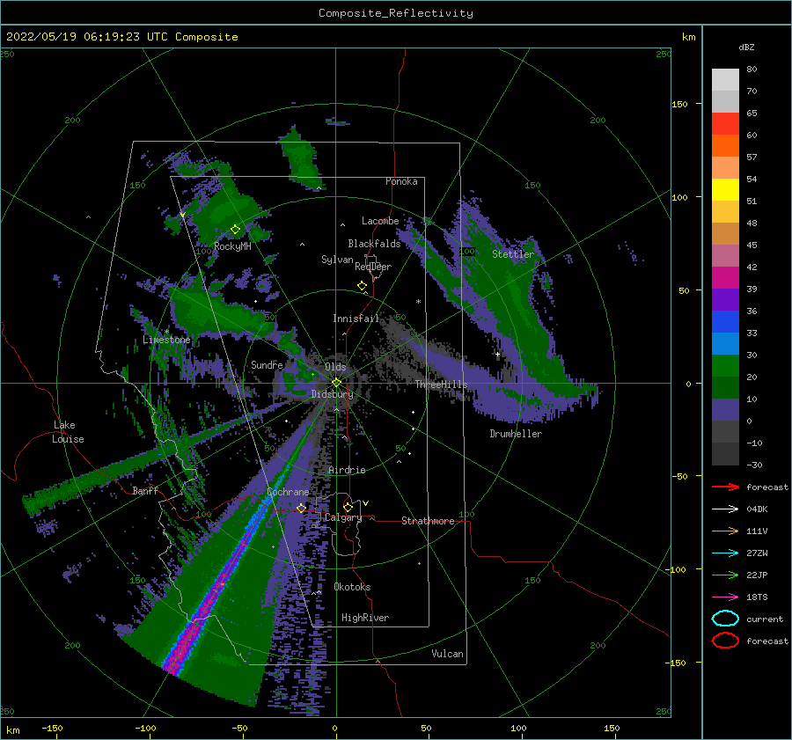
Task: Click the Innisfail city label
Action: click(x=356, y=319)
